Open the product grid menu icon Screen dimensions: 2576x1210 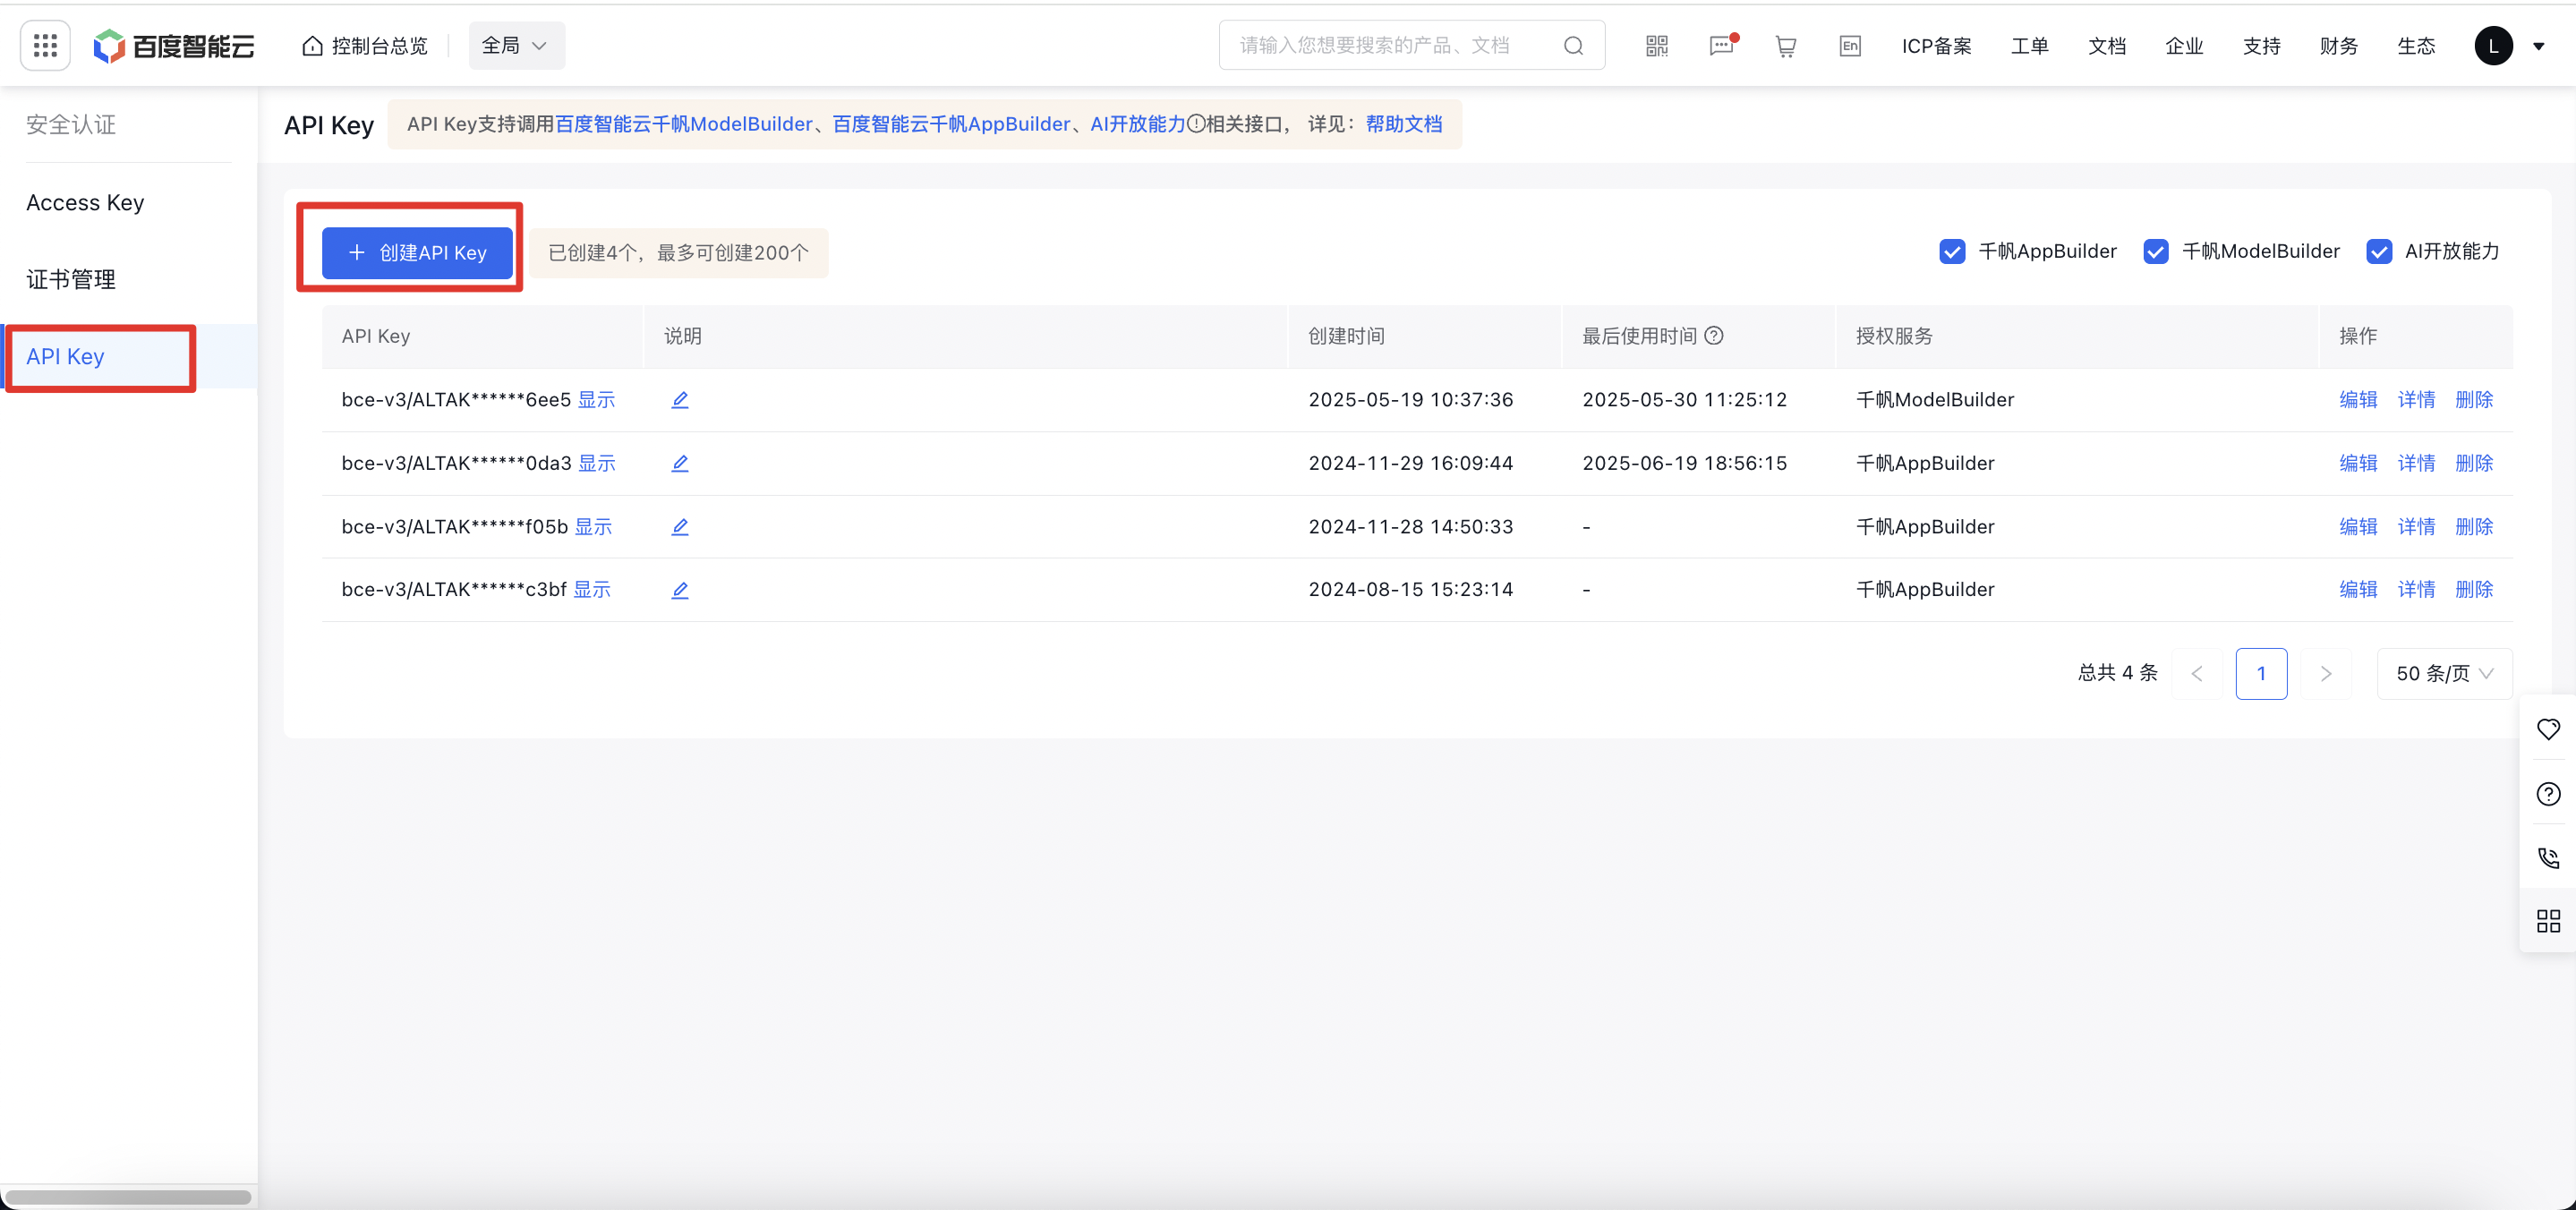click(45, 45)
